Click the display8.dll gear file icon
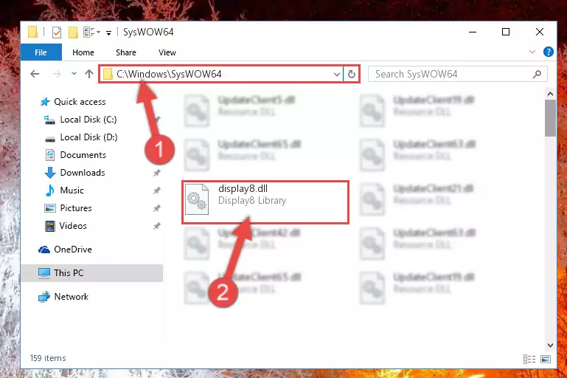The width and height of the screenshot is (567, 378). pyautogui.click(x=197, y=199)
